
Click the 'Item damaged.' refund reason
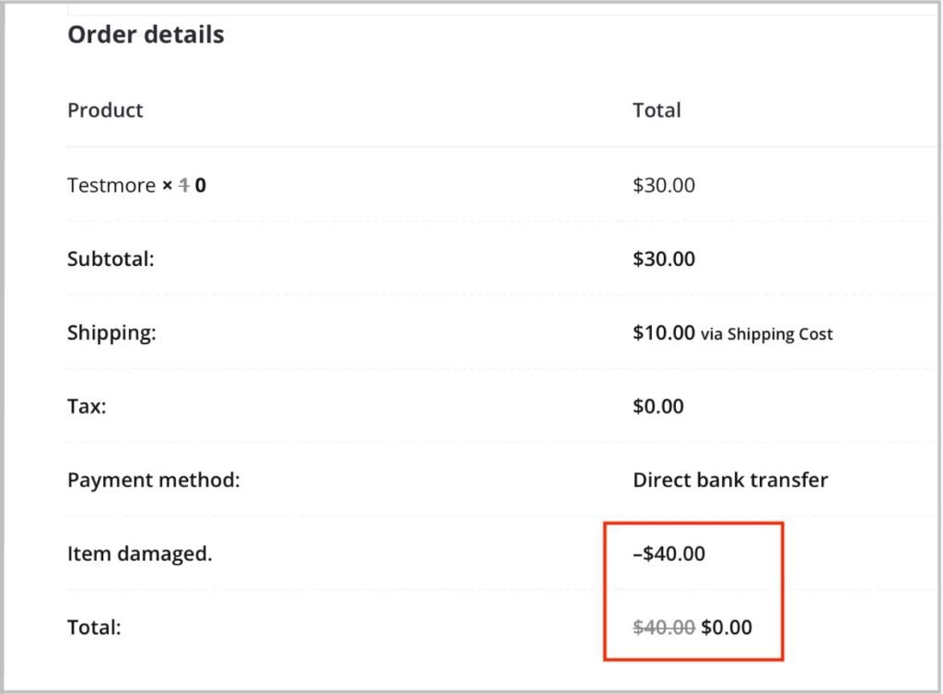pyautogui.click(x=140, y=554)
